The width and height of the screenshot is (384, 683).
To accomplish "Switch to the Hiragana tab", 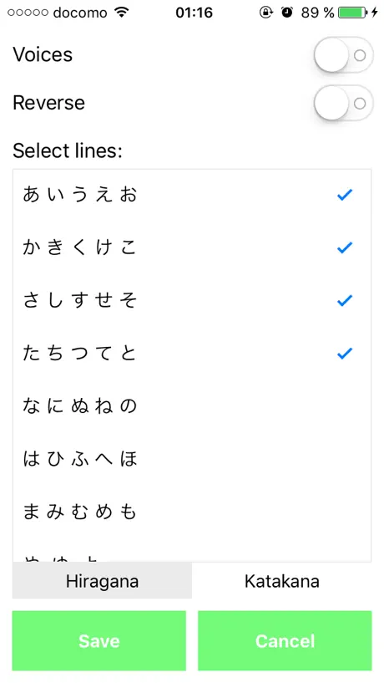I will [x=102, y=581].
